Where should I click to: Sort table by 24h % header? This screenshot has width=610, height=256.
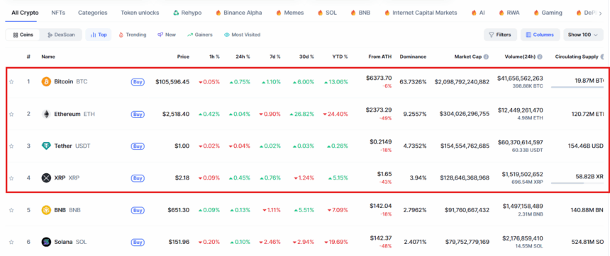(x=243, y=57)
